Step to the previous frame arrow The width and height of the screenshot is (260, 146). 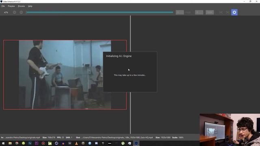click(x=221, y=12)
